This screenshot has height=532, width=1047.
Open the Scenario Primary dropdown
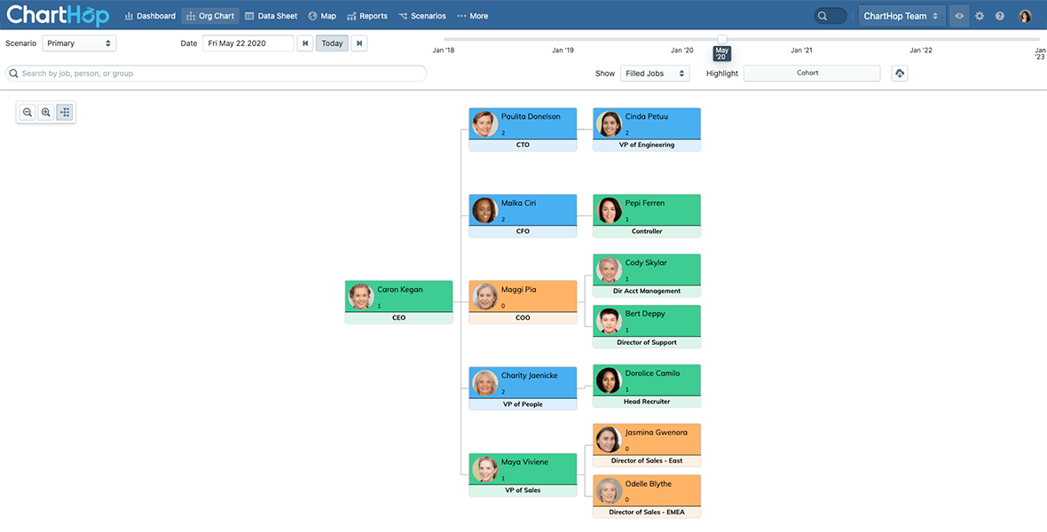click(79, 43)
